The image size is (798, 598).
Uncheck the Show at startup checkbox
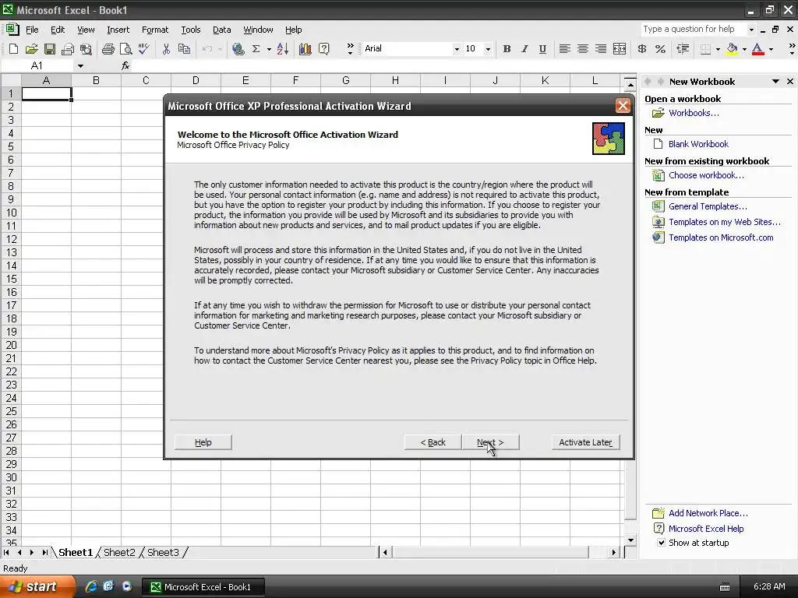[661, 543]
